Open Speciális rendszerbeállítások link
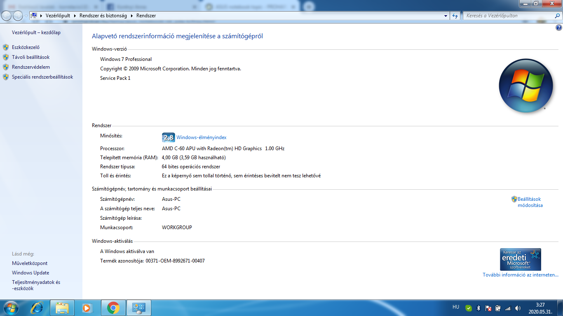 pyautogui.click(x=42, y=77)
